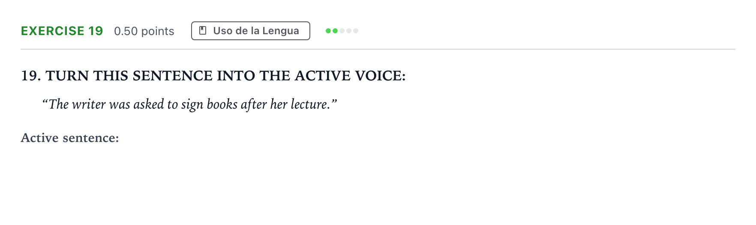Screen dimensions: 756x225
Task: Click the 0.50 points label
Action: [x=144, y=31]
